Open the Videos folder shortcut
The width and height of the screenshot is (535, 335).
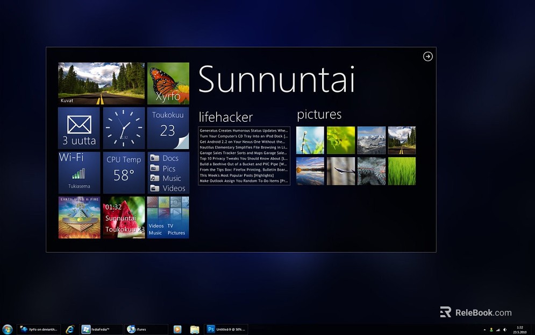(x=168, y=189)
